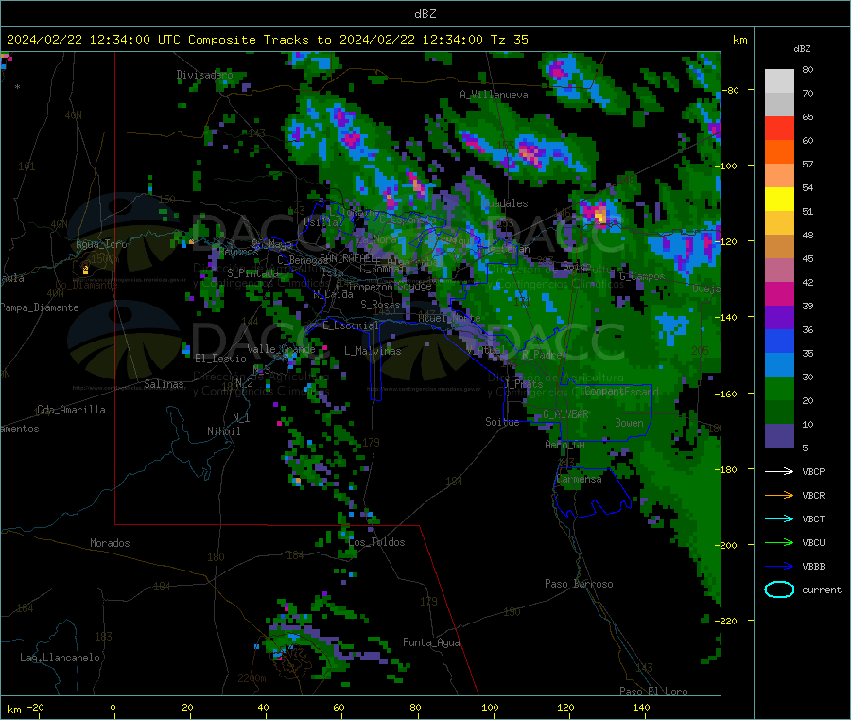
Task: Click the Morados map label
Action: coord(111,543)
